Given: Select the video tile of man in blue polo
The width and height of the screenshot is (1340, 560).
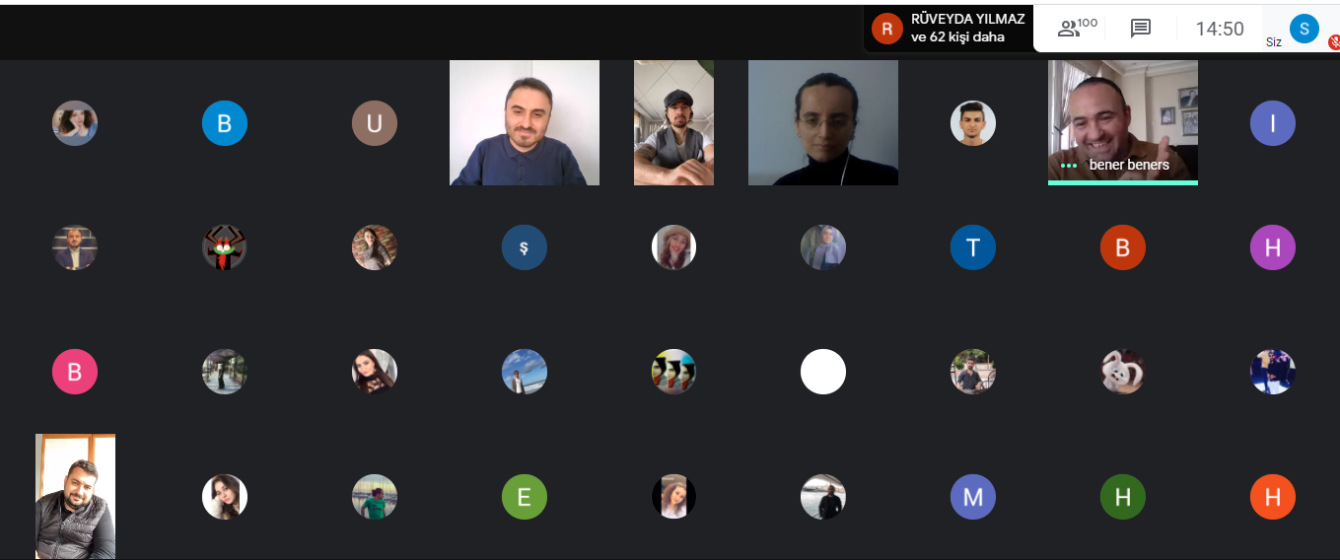Looking at the screenshot, I should [525, 122].
